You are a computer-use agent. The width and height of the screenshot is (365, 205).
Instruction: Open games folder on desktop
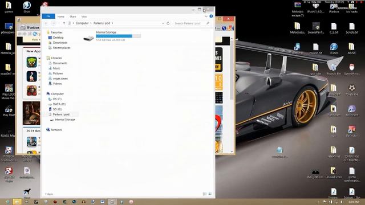(9, 7)
